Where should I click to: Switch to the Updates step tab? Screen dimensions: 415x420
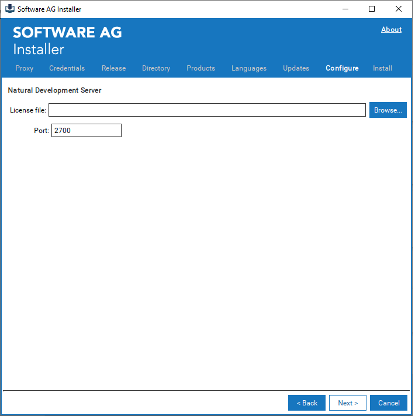[296, 68]
